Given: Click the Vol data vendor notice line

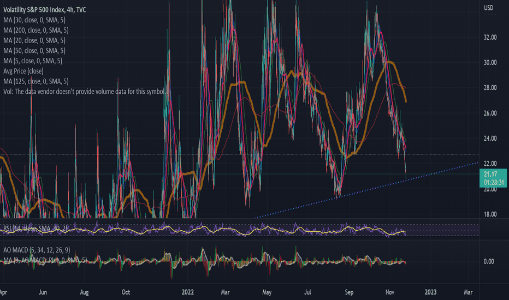Looking at the screenshot, I should tap(85, 92).
